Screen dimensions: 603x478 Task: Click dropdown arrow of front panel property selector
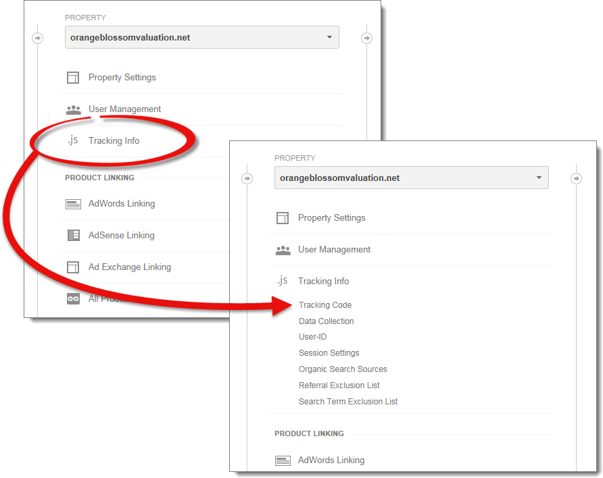point(539,178)
